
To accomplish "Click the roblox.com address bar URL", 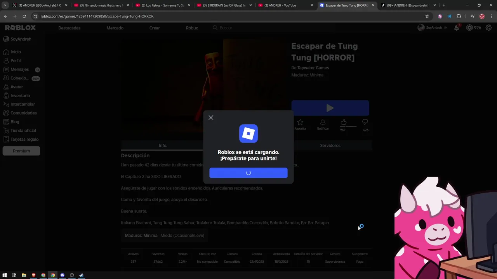I will [x=97, y=16].
